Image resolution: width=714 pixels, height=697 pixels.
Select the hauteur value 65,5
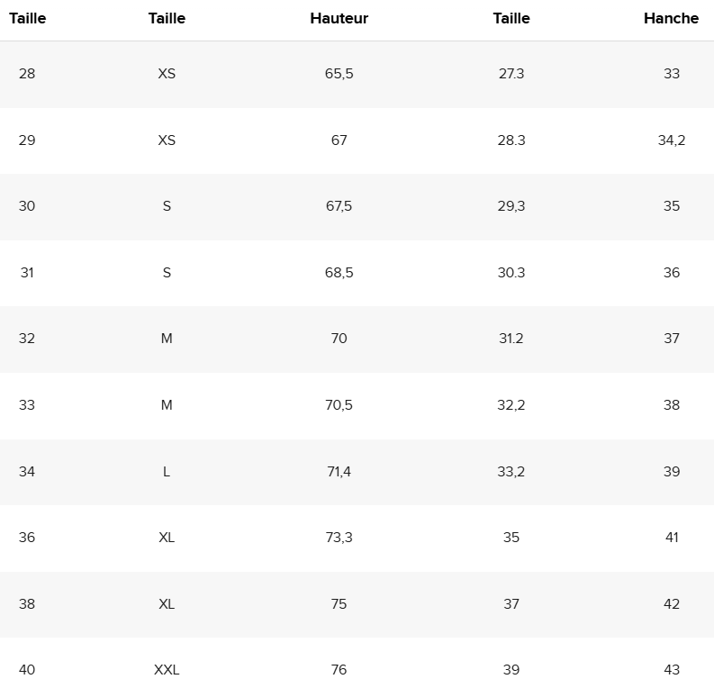coord(339,73)
